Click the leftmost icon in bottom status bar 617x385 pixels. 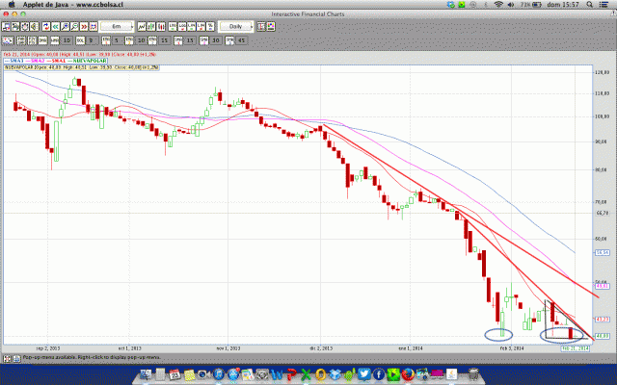7,358
